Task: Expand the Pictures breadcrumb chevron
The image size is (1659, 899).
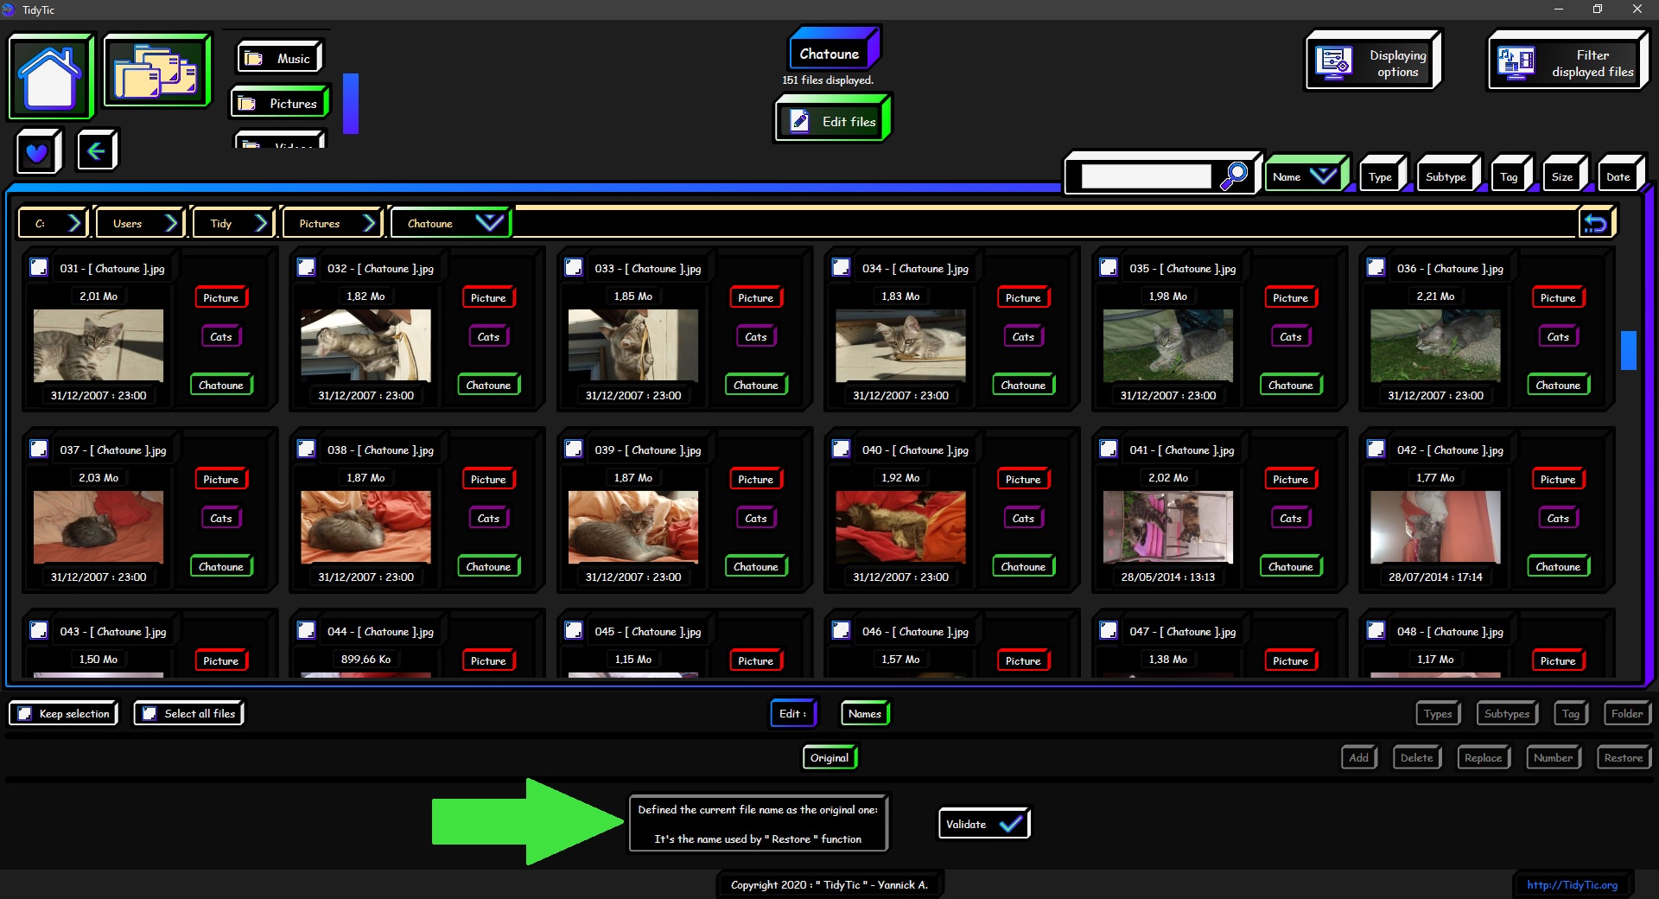Action: tap(369, 223)
